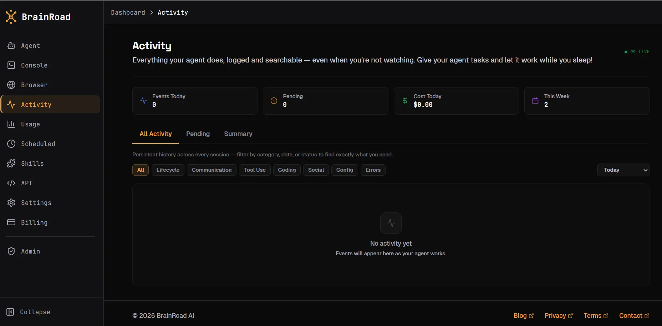This screenshot has height=326, width=662.
Task: Open the Admin sidebar label
Action: [30, 251]
